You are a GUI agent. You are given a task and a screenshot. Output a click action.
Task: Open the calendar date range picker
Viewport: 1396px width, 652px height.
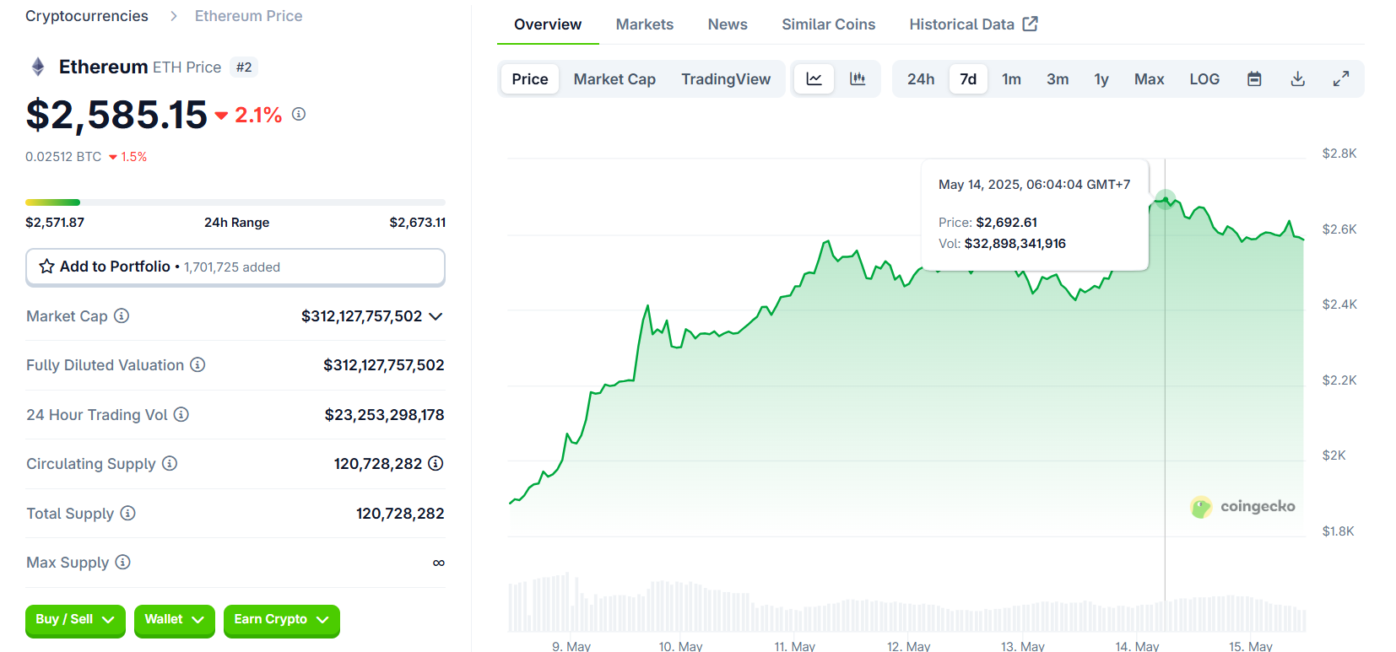(1254, 78)
